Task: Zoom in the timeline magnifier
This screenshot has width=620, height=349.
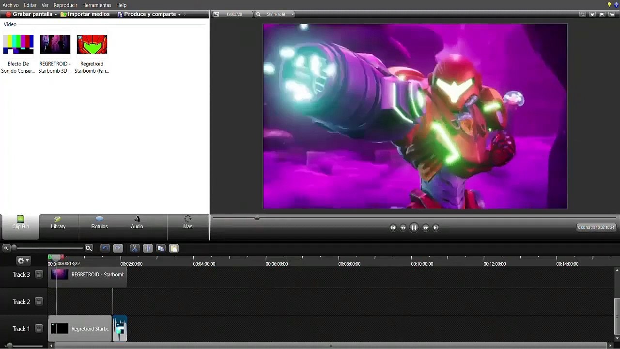Action: (x=89, y=248)
